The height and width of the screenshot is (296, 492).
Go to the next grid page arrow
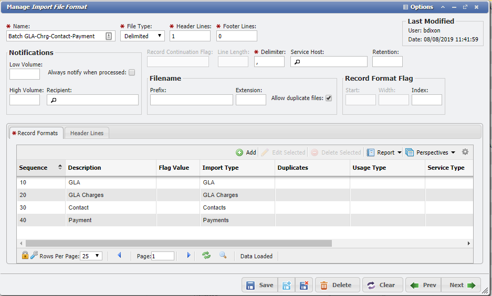coord(189,256)
